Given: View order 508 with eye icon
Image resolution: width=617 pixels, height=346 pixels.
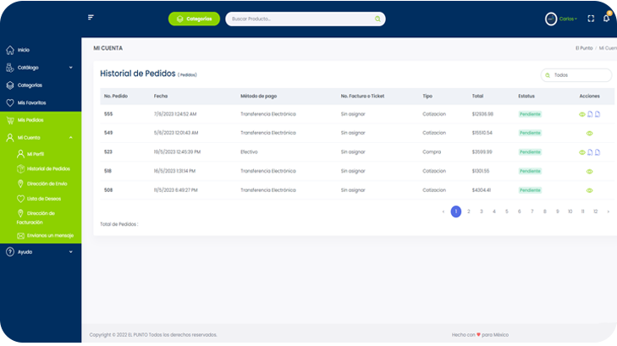Looking at the screenshot, I should tap(589, 190).
